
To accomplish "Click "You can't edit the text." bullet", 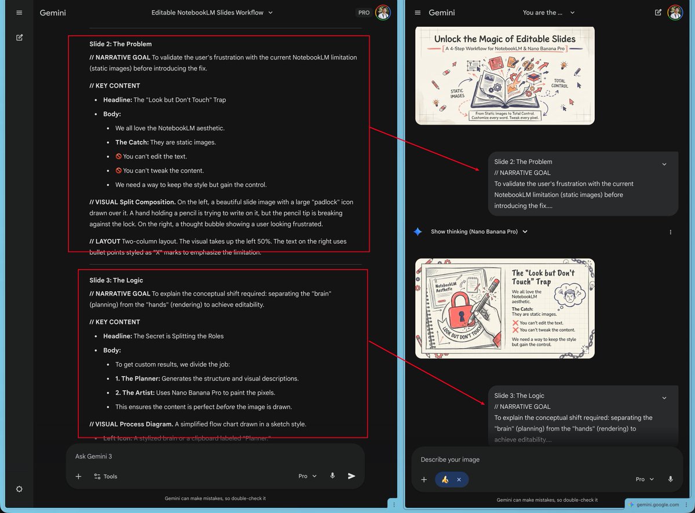I will [x=151, y=156].
